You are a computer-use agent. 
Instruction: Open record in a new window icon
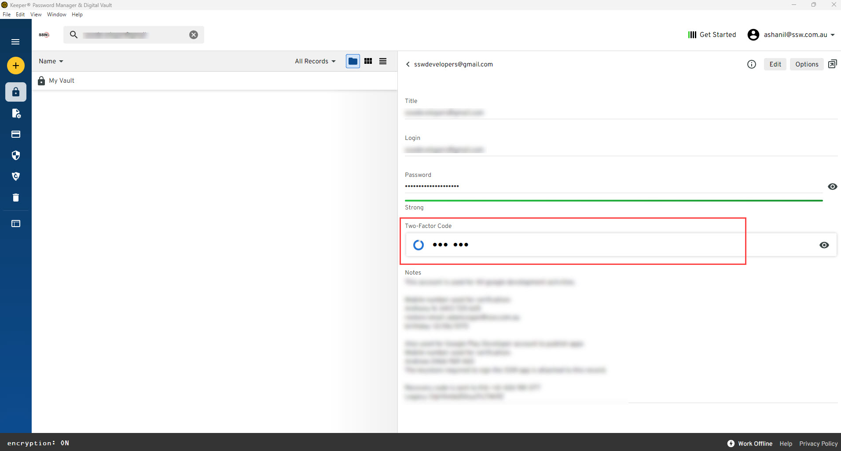pyautogui.click(x=832, y=64)
